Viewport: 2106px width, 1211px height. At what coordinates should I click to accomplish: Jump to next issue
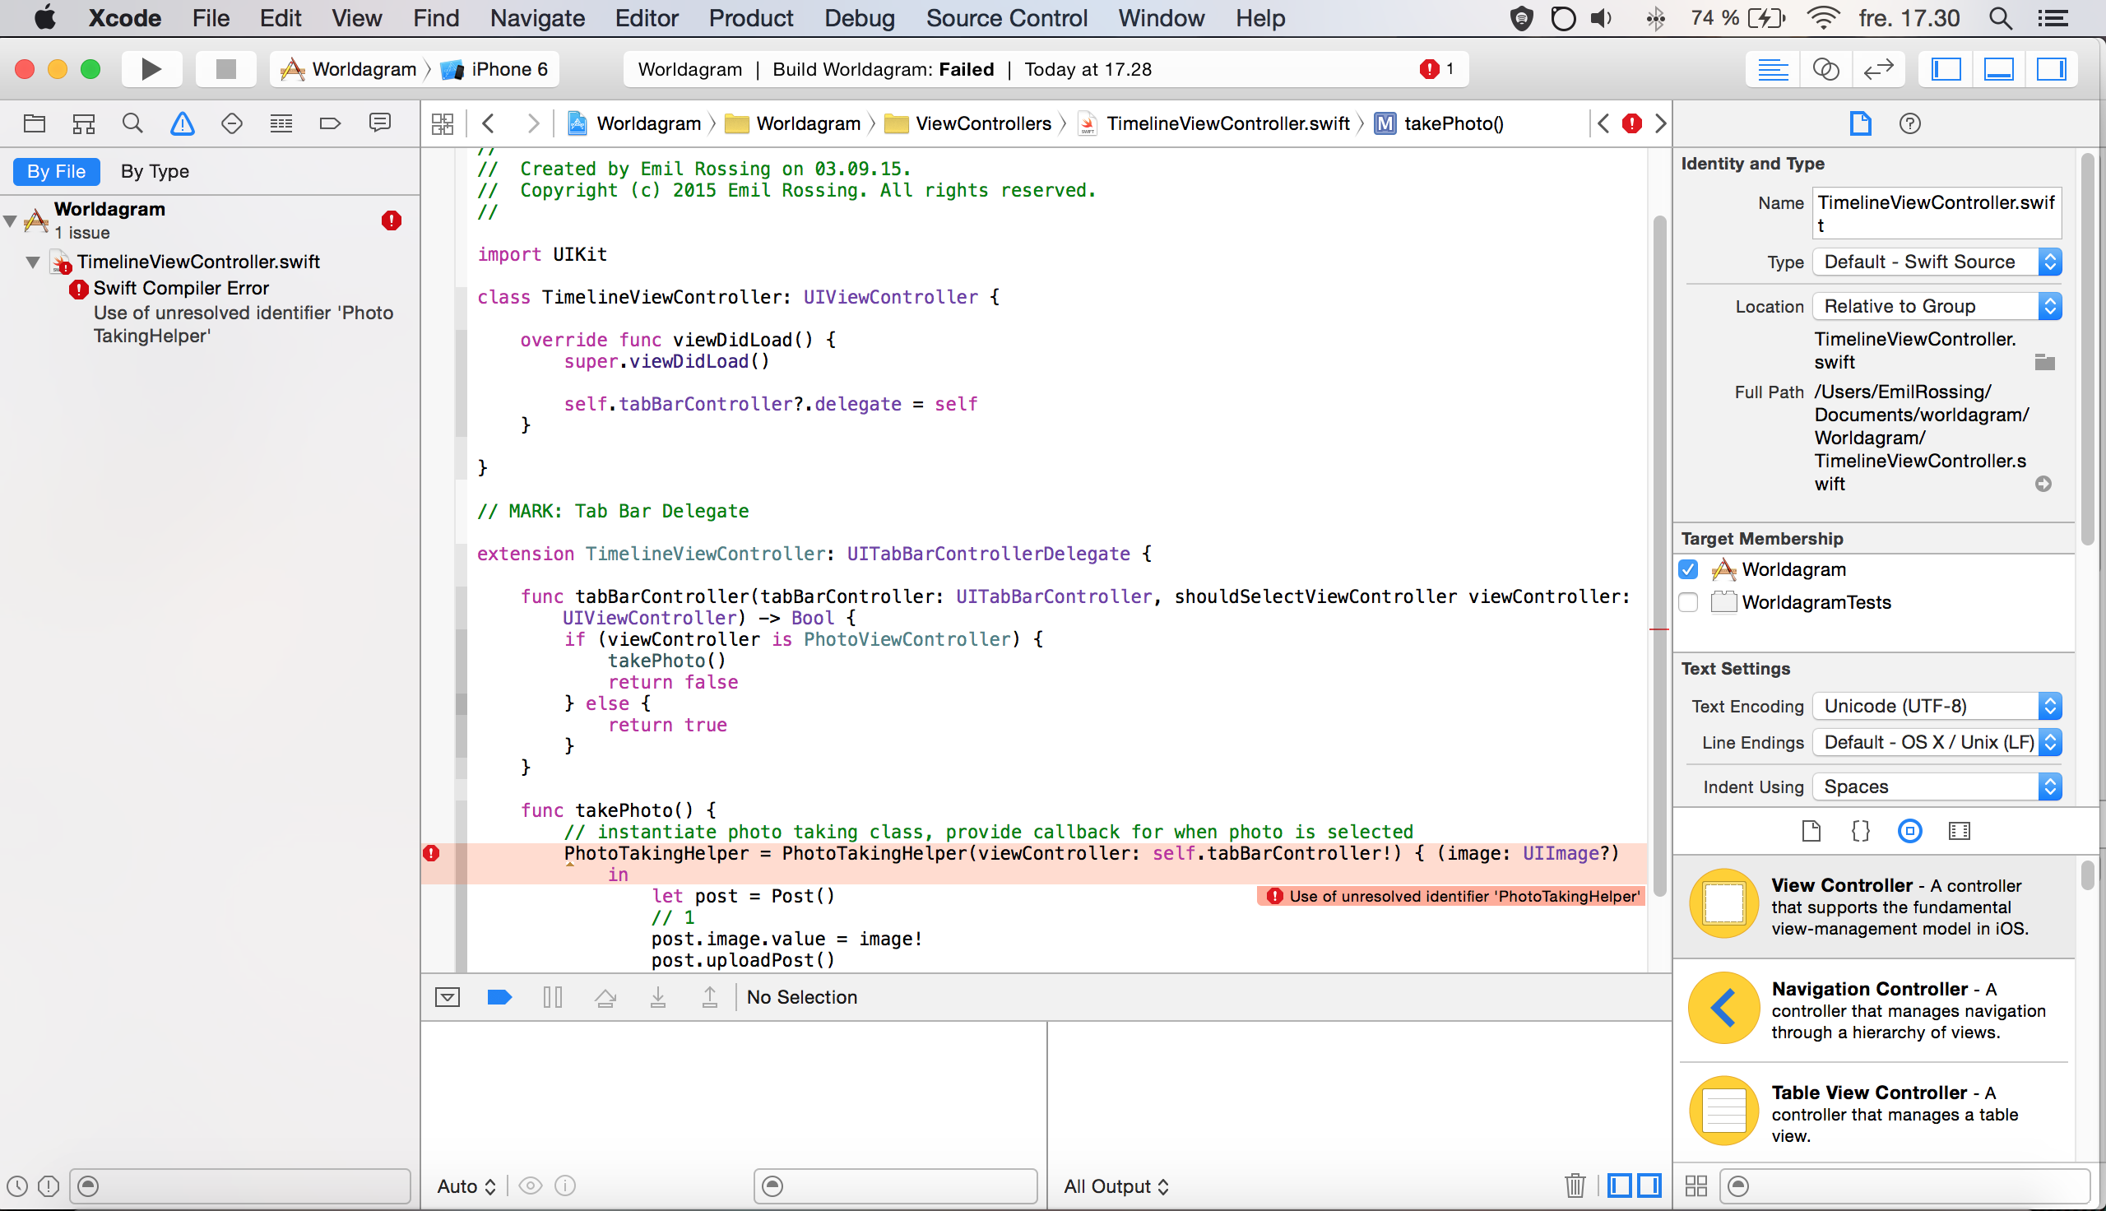click(1660, 124)
